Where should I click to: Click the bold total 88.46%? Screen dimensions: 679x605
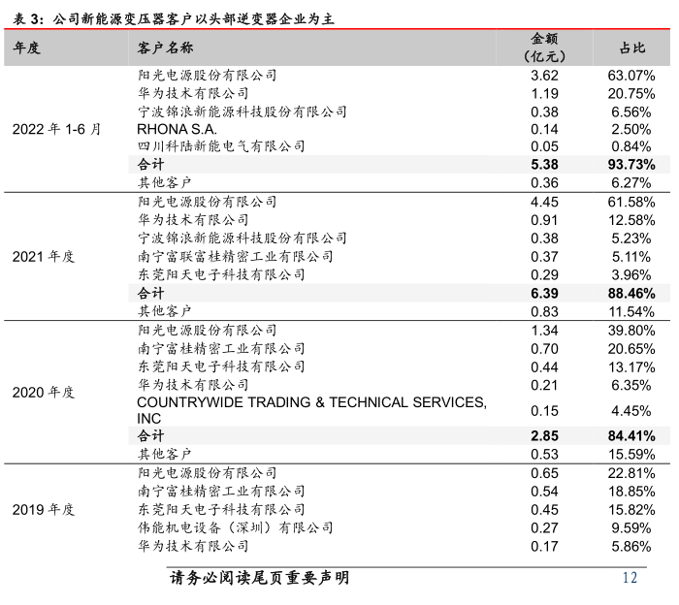click(630, 293)
